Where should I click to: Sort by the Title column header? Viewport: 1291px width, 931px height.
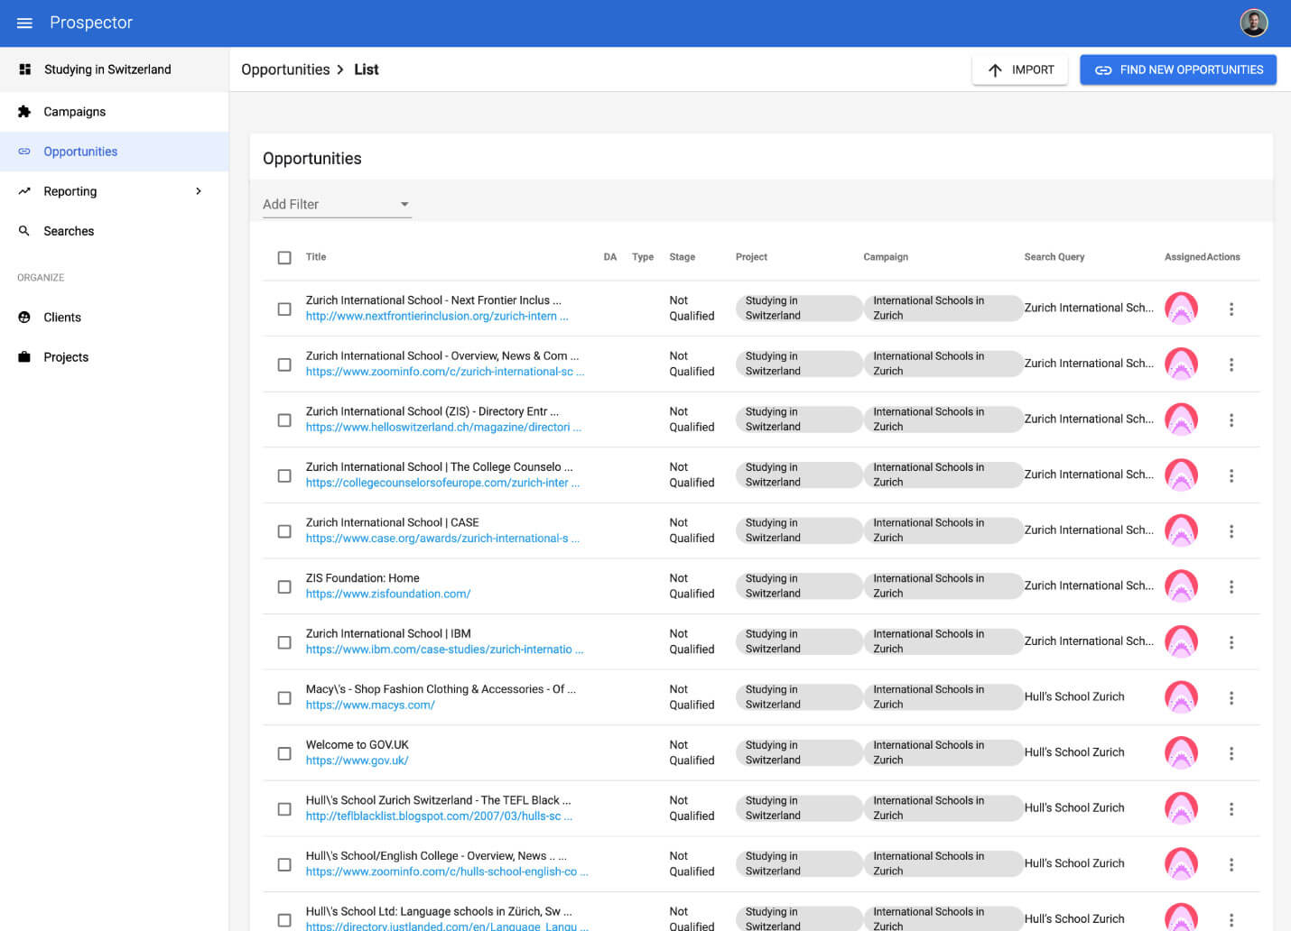coord(316,257)
